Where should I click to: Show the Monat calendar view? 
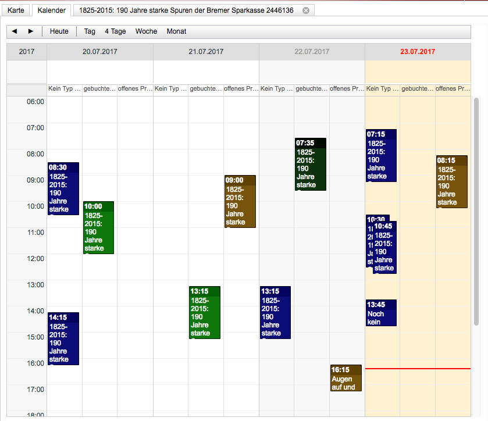(x=176, y=31)
